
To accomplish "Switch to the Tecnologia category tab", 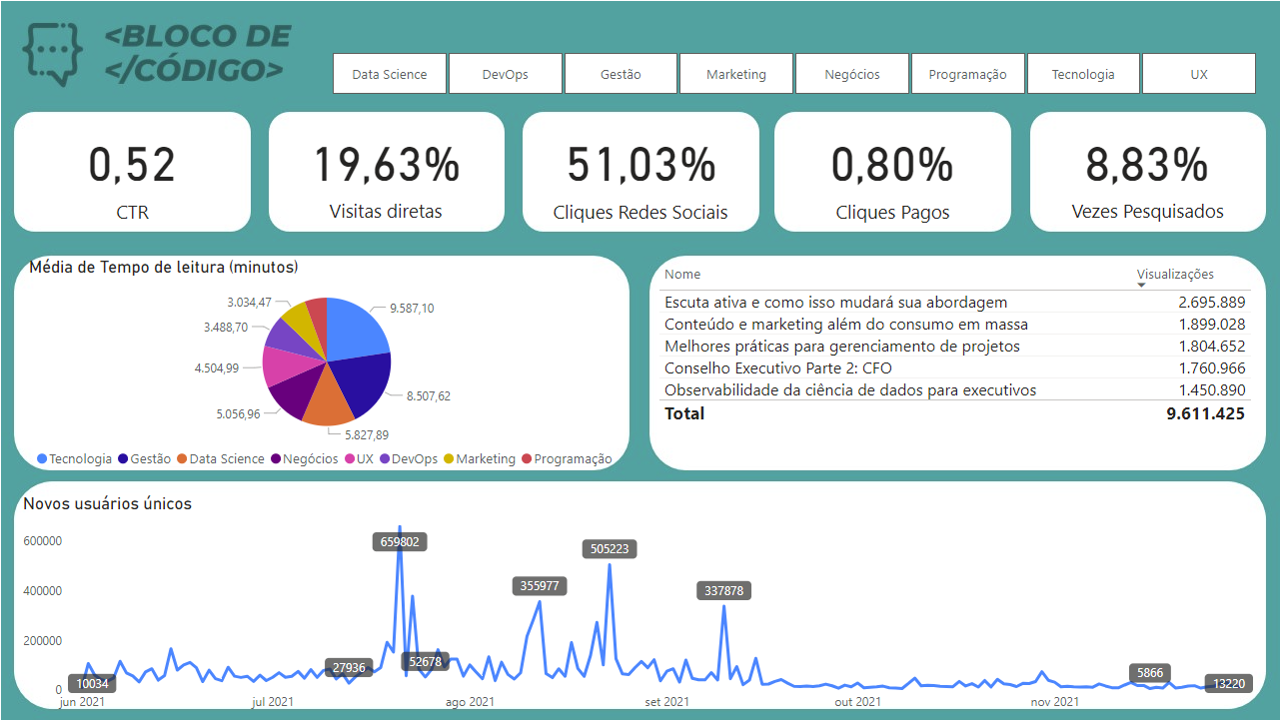I will [1083, 72].
